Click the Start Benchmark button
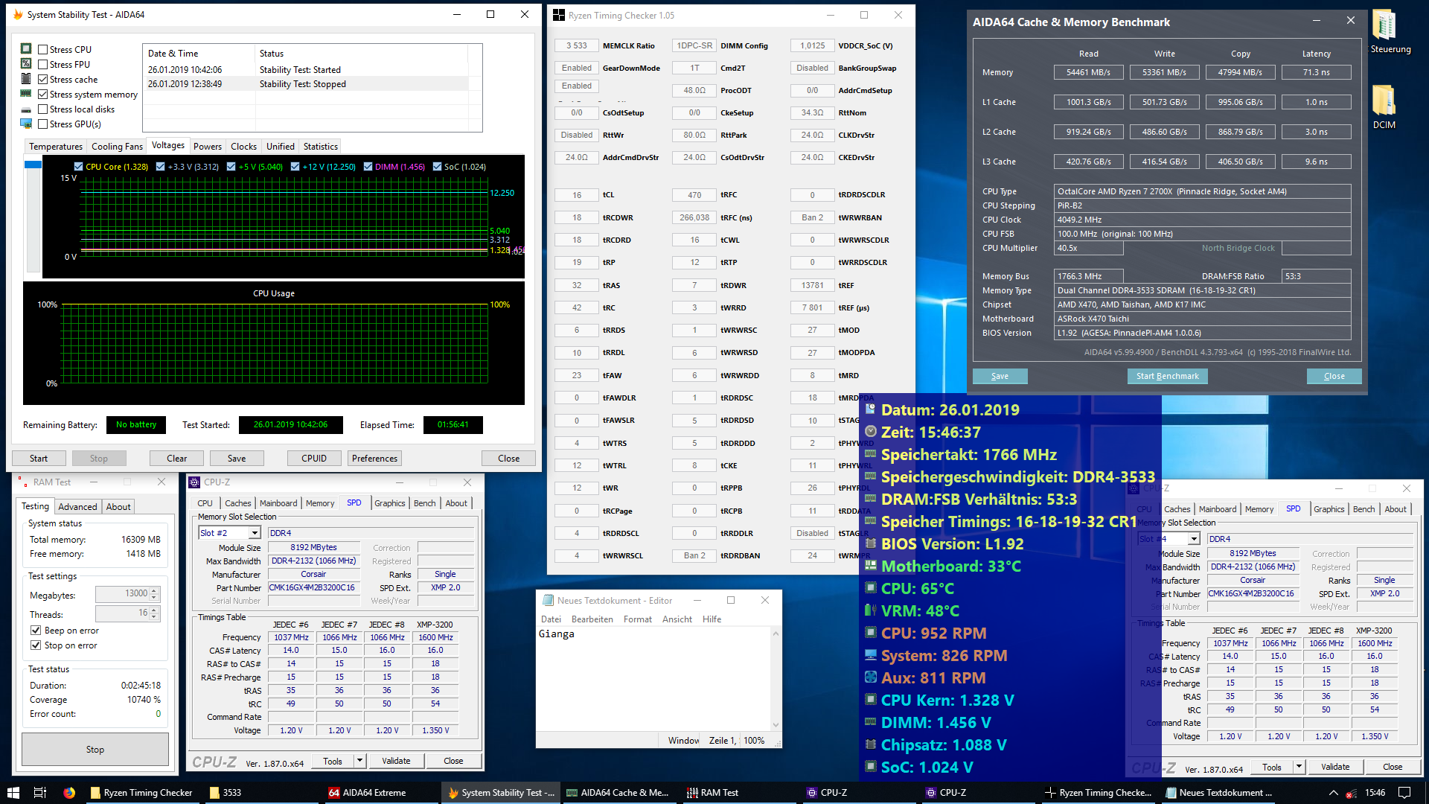This screenshot has width=1429, height=804. pyautogui.click(x=1167, y=376)
